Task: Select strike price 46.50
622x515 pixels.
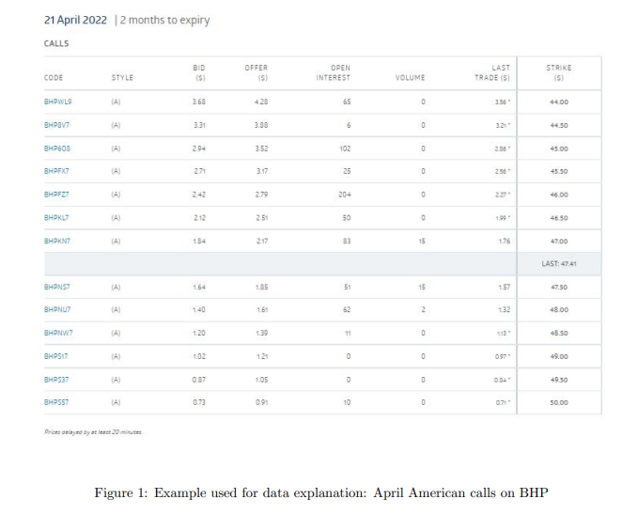Action: coord(559,218)
